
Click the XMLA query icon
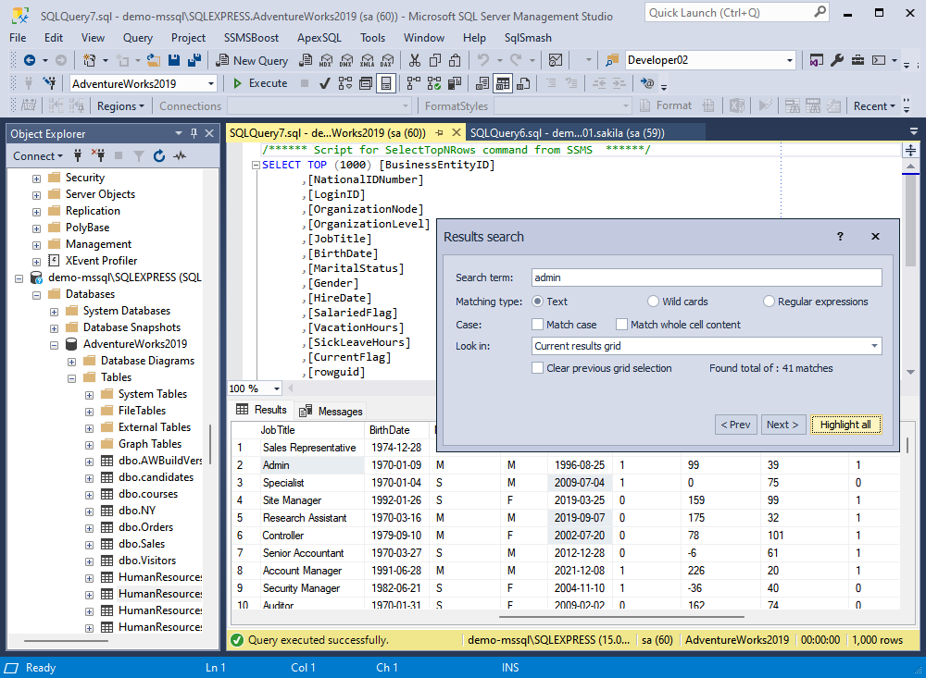point(368,60)
